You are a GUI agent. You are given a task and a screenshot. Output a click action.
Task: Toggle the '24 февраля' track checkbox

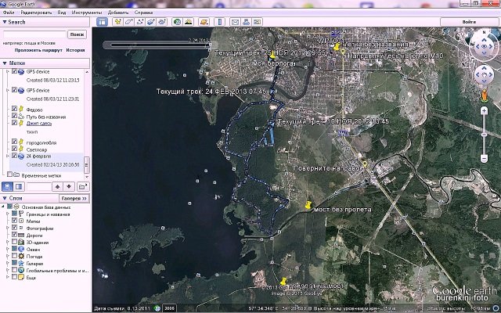pos(14,156)
